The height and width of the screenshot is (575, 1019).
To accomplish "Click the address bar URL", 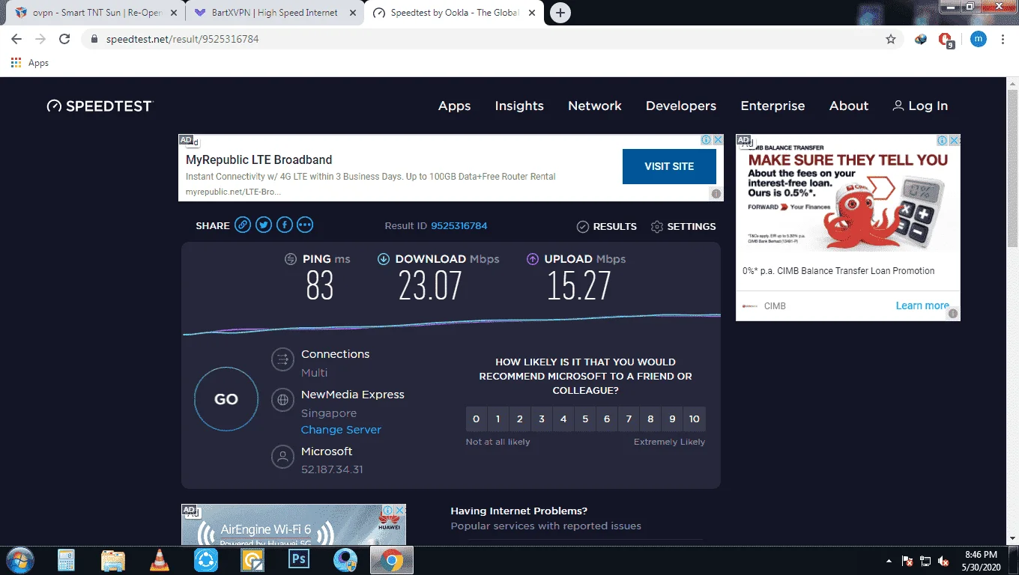I will [183, 39].
